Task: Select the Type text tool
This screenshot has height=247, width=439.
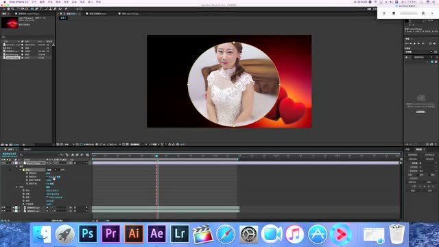Action: click(x=41, y=9)
